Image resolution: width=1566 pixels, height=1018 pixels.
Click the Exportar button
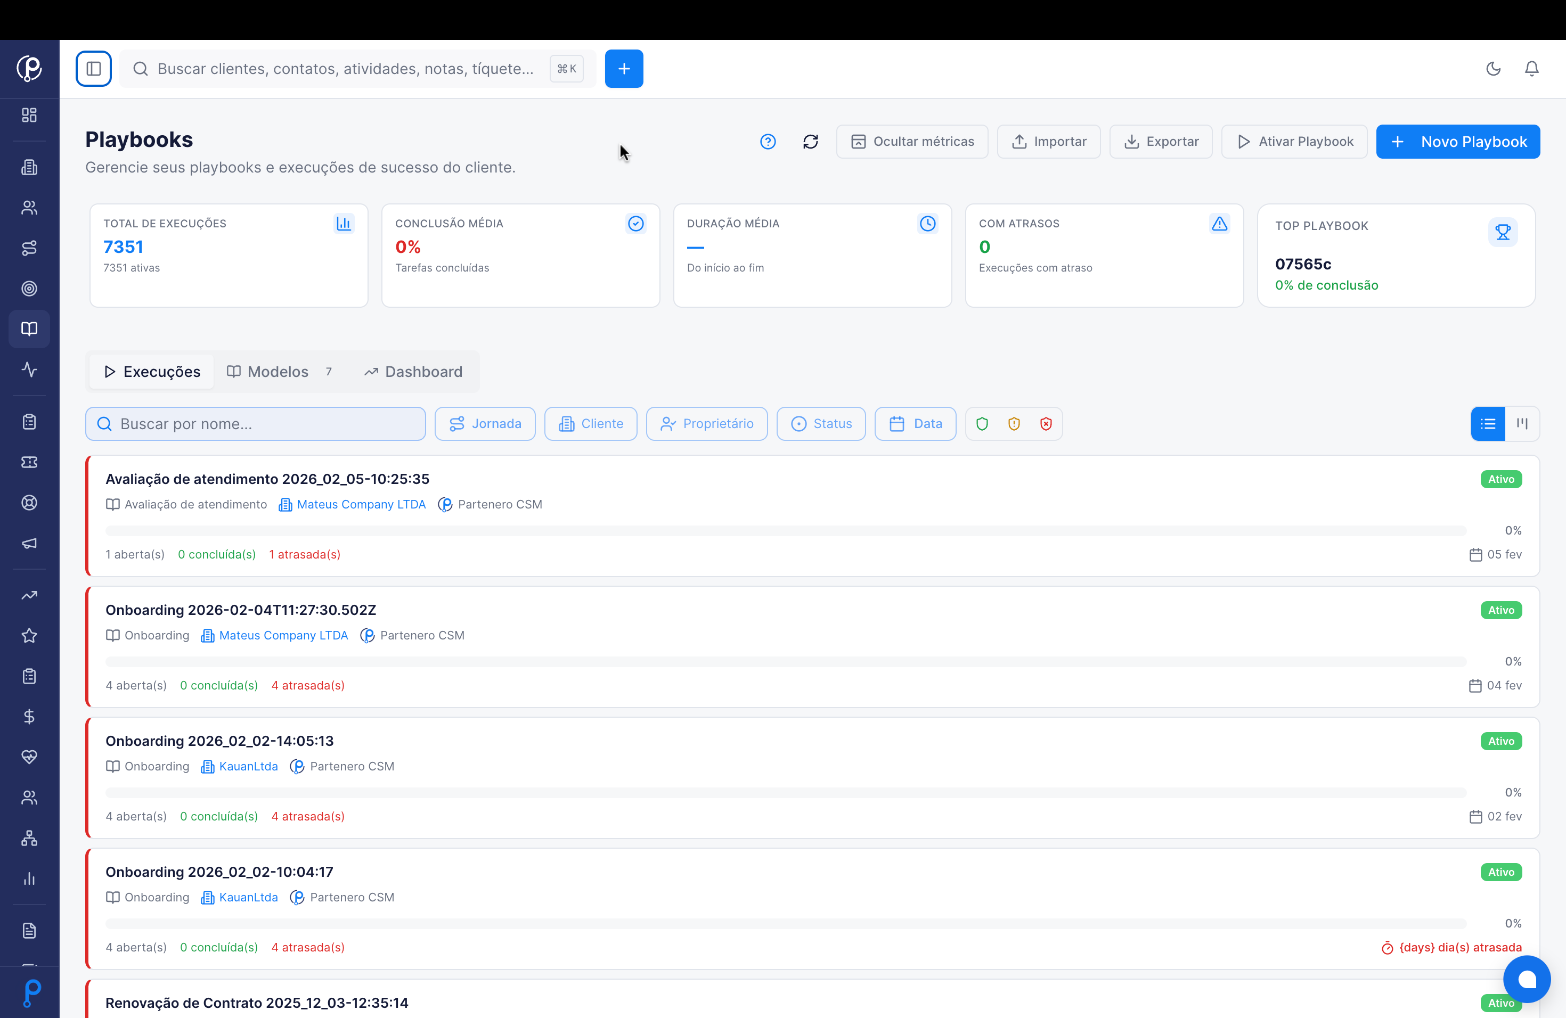tap(1161, 142)
